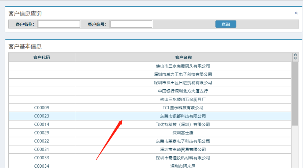
Task: Click the 客户名称 column header
Action: [x=183, y=57]
